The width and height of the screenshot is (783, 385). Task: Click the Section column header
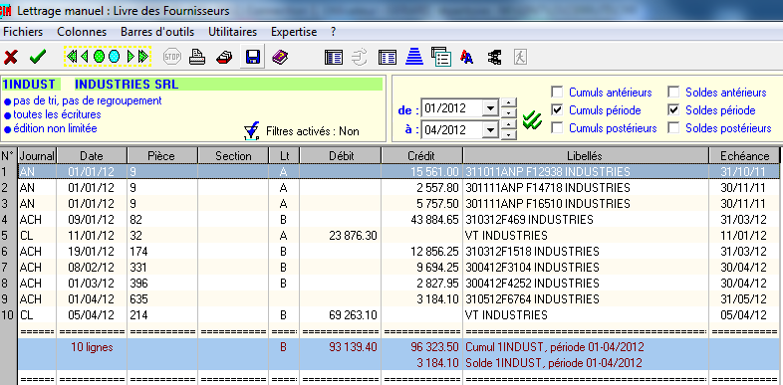233,155
